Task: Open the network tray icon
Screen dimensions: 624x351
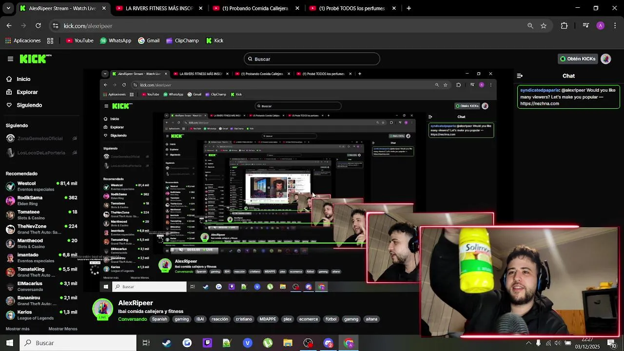Action: tap(548, 343)
